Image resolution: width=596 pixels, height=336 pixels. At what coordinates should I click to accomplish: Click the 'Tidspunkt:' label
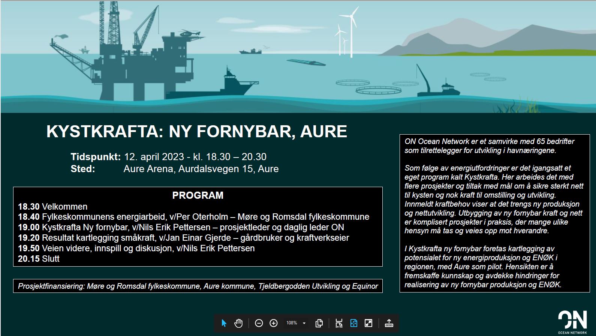pyautogui.click(x=96, y=157)
